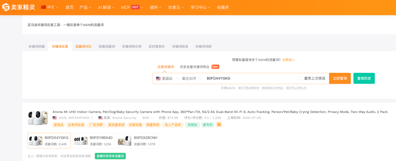Click the China flag language icon
This screenshot has width=396, height=161.
[x=43, y=7]
